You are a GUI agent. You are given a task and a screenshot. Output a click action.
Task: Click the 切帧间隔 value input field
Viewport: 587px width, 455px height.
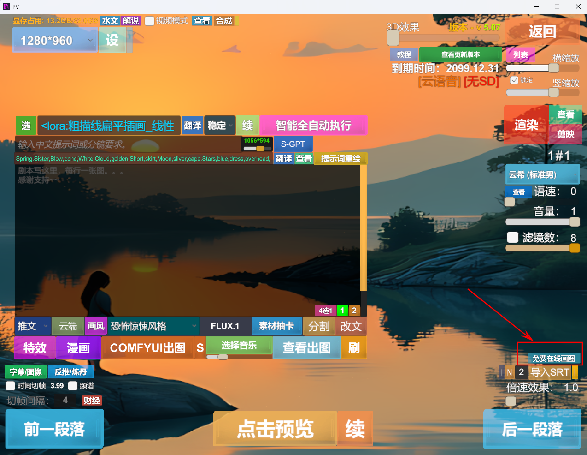[x=65, y=400]
